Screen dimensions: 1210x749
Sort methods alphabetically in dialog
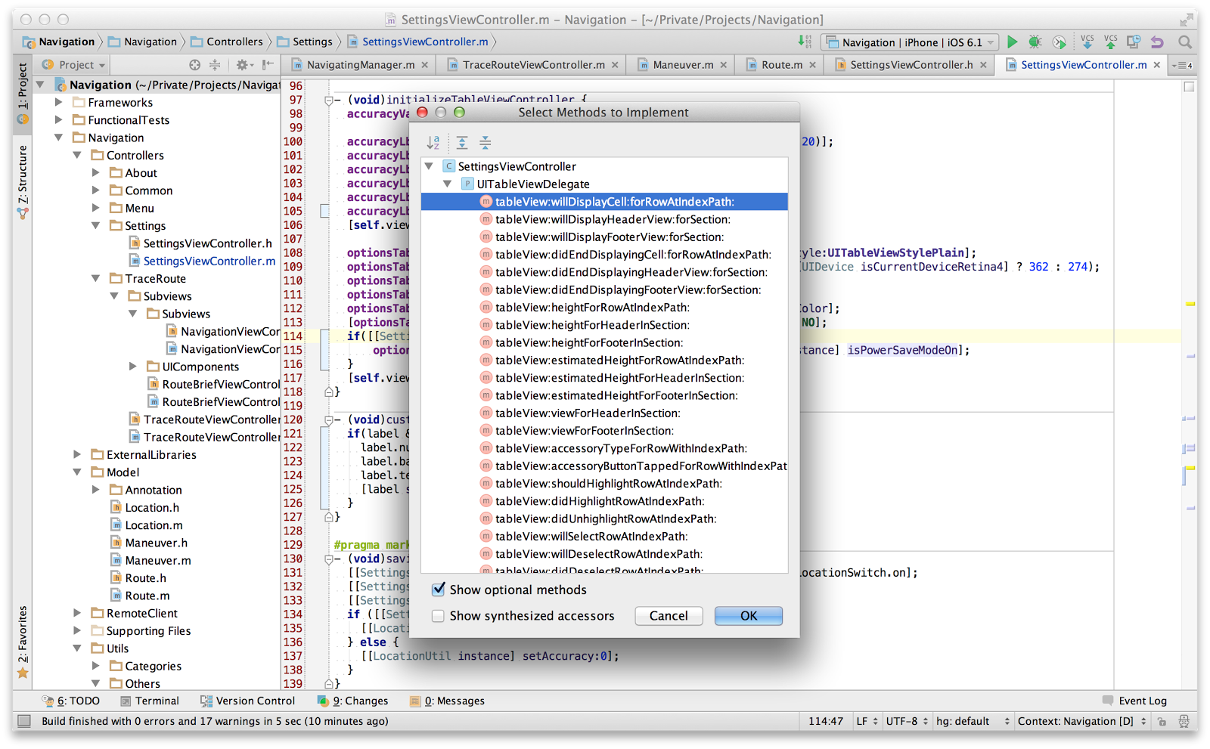[433, 142]
